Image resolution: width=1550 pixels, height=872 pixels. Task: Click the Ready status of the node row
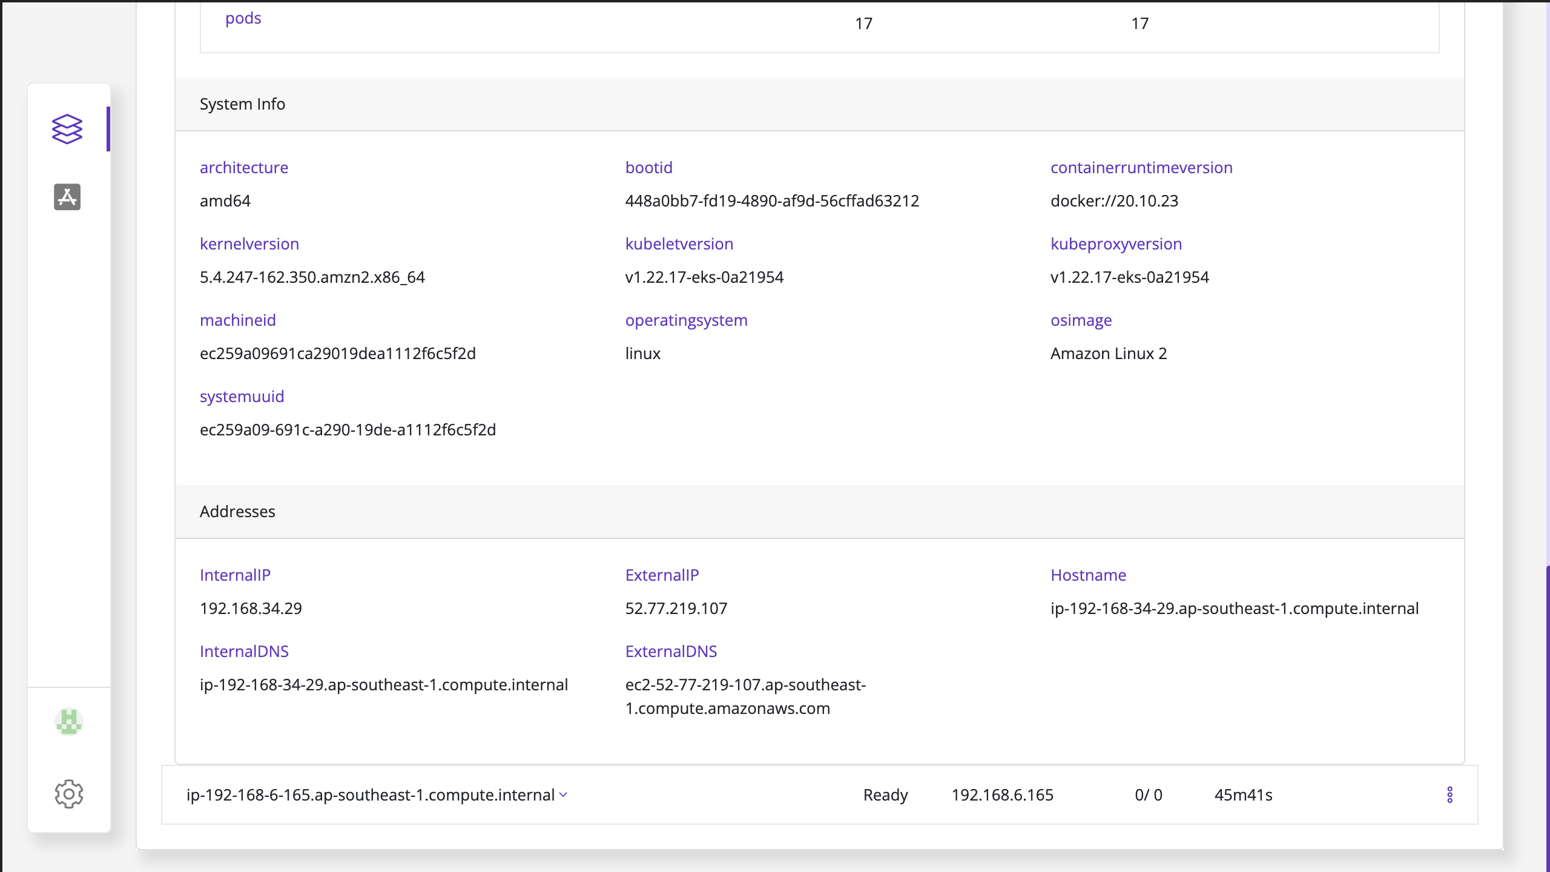tap(885, 794)
